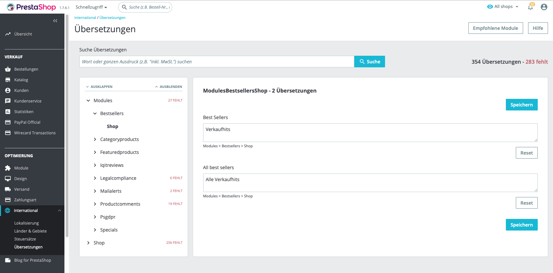The width and height of the screenshot is (553, 273).
Task: Open Länder & Gebiete submenu item
Action: (x=31, y=231)
